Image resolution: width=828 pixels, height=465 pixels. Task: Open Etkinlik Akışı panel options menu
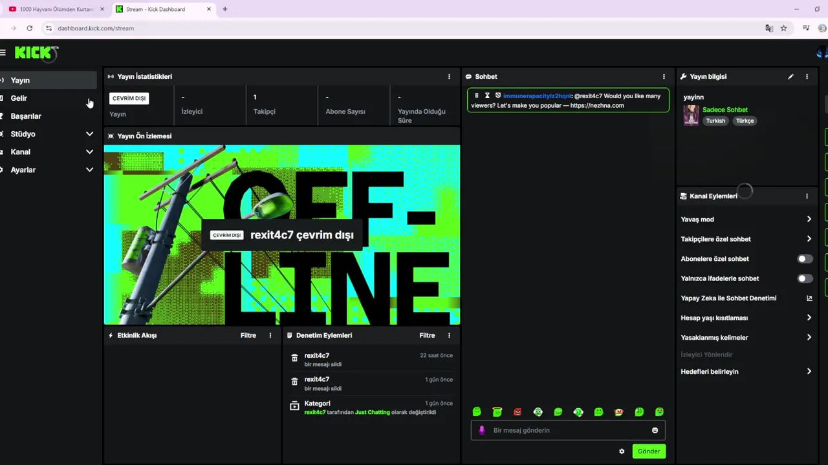click(x=270, y=335)
